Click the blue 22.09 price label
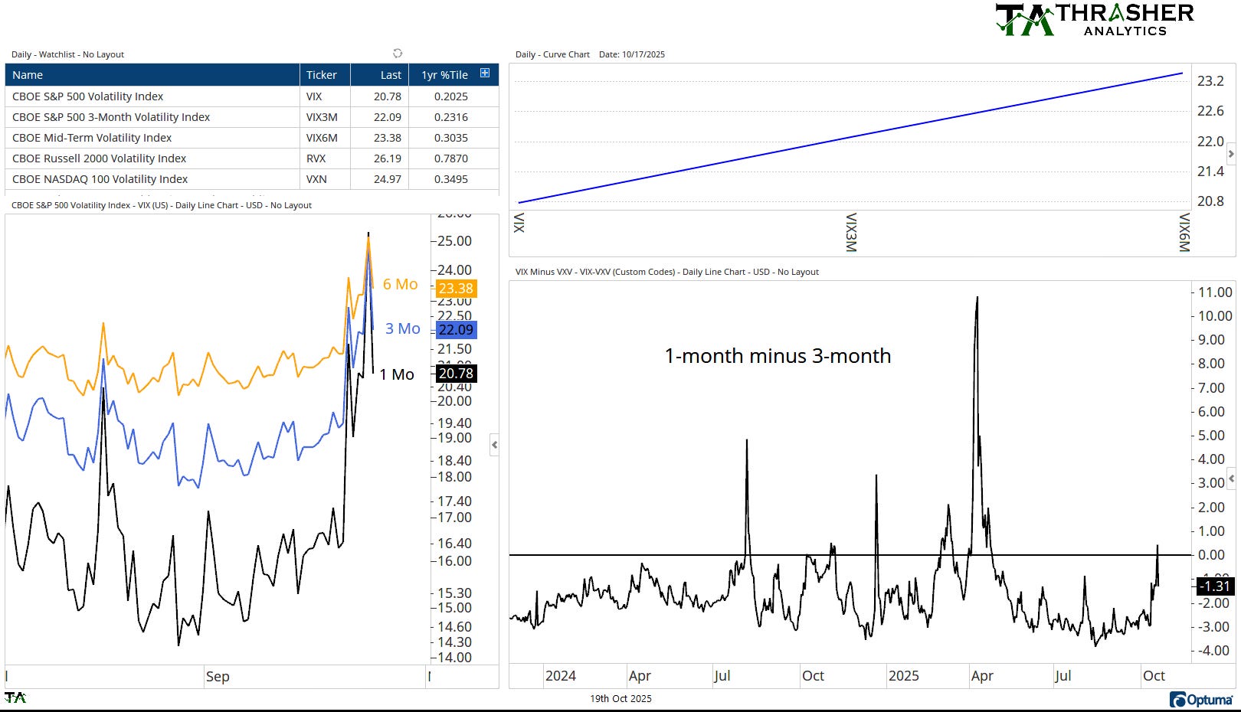1241x712 pixels. tap(456, 330)
